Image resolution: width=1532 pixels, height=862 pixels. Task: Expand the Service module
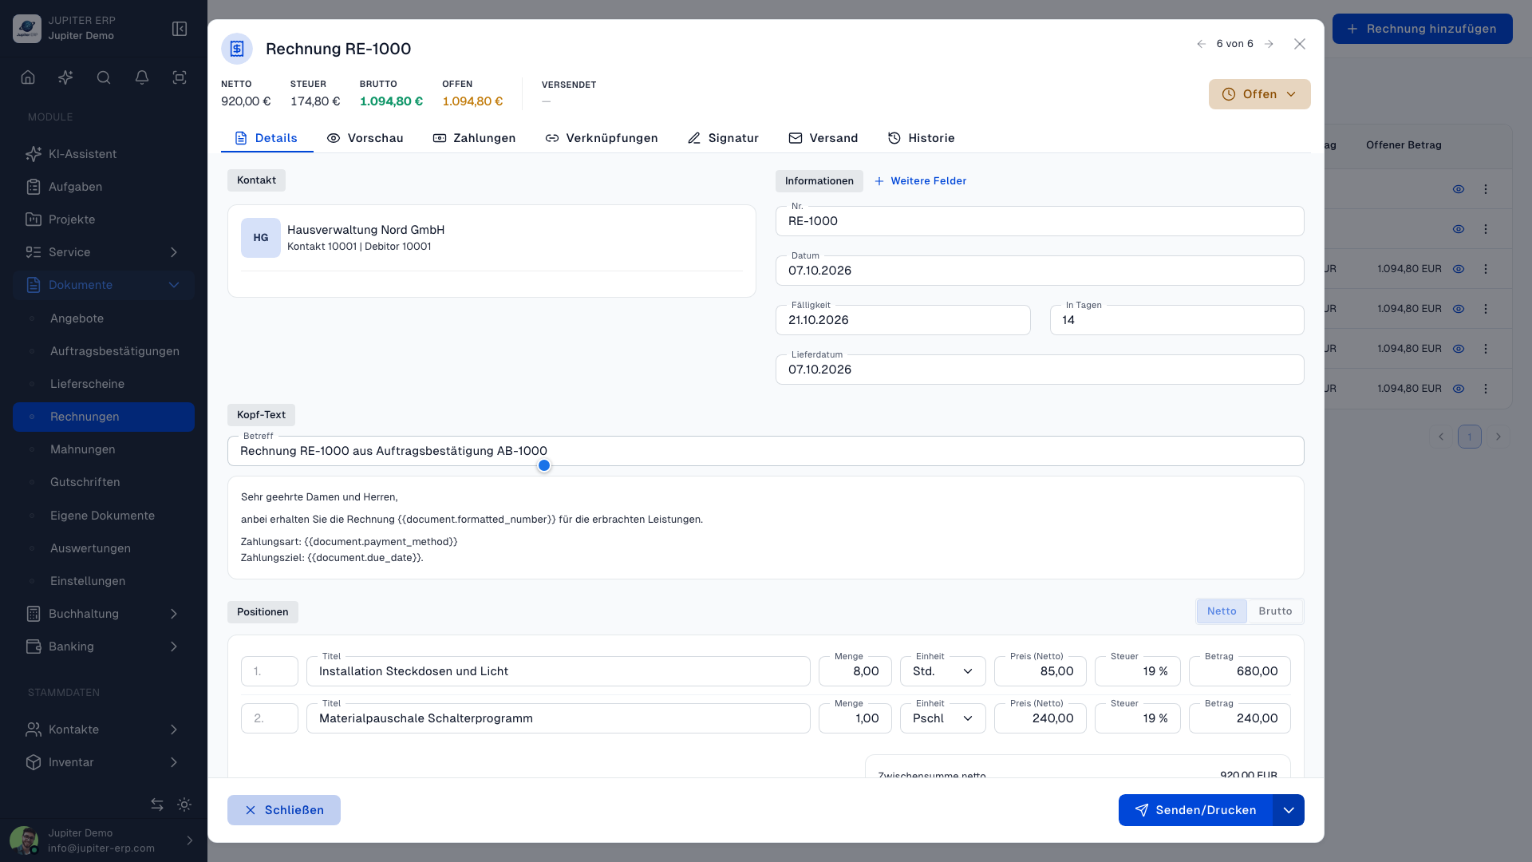(x=104, y=252)
